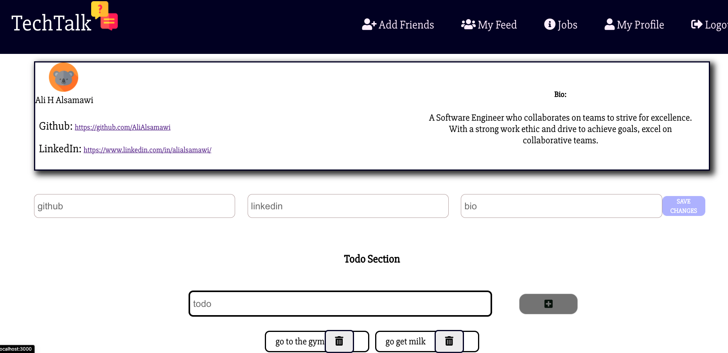Image resolution: width=728 pixels, height=353 pixels.
Task: Click the koala profile avatar
Action: pyautogui.click(x=63, y=77)
